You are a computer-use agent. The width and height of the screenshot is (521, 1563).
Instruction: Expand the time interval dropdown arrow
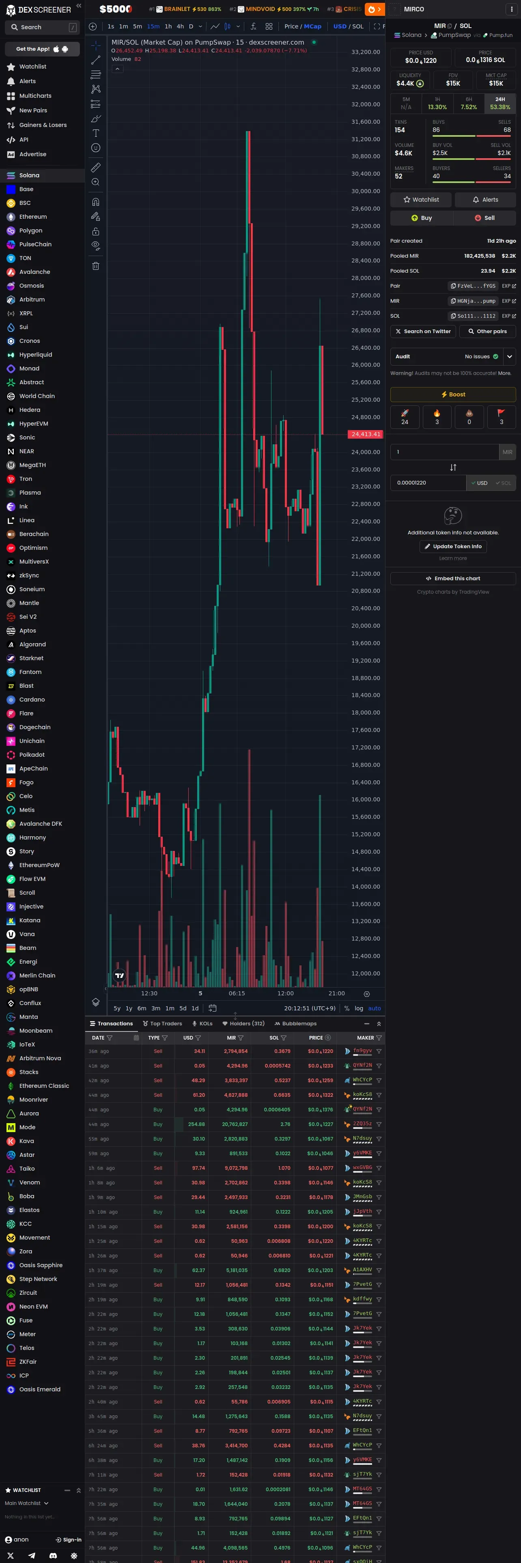click(x=200, y=27)
